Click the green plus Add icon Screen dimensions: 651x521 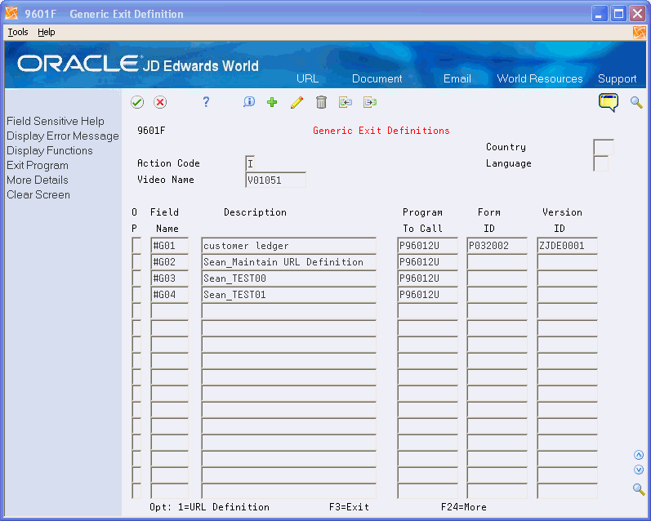[272, 102]
